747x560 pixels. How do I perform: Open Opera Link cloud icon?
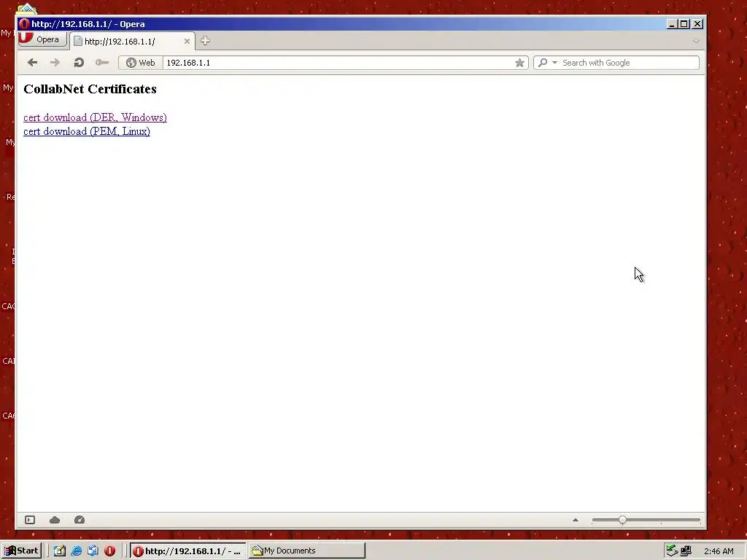coord(55,520)
